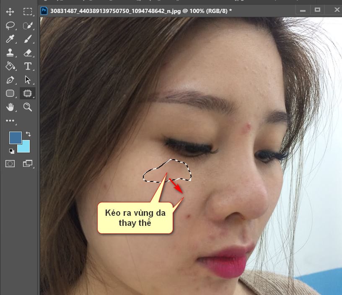Select the Zoom tool
This screenshot has height=295, width=342.
[28, 107]
